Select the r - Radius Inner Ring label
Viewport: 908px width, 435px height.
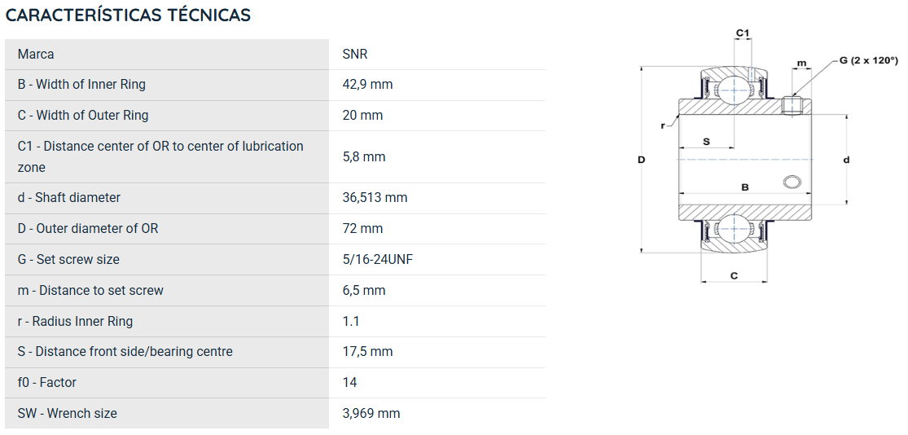[75, 322]
